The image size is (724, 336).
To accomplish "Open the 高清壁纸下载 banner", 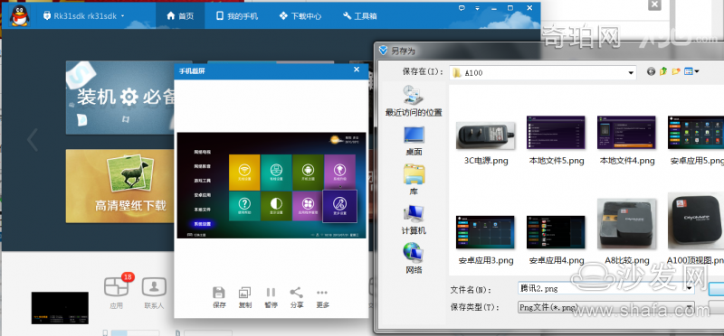I will tap(121, 186).
